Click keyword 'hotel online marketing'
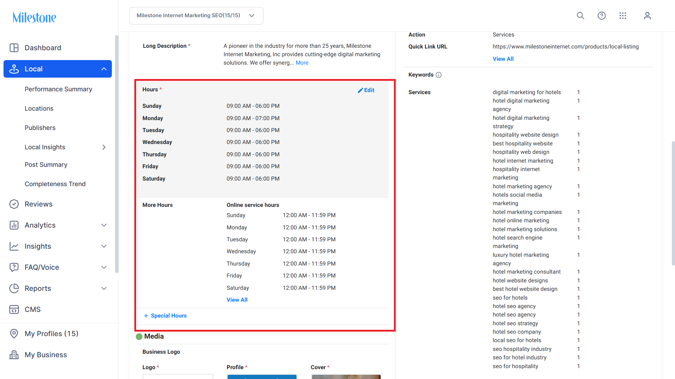675x379 pixels. click(x=521, y=221)
